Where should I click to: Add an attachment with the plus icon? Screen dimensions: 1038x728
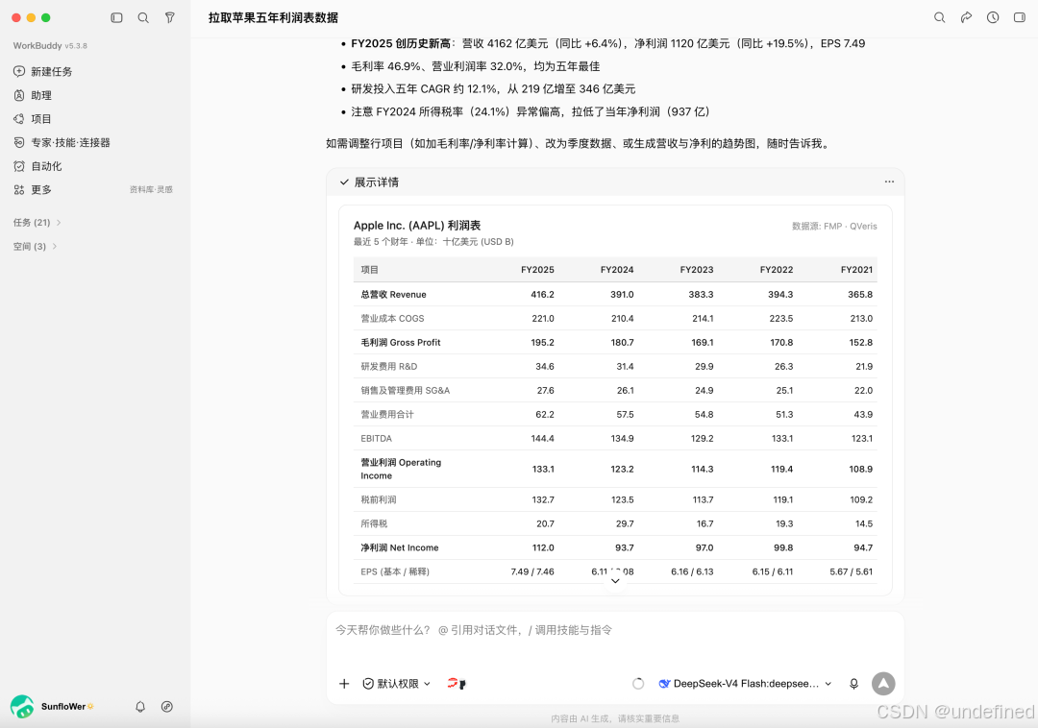tap(344, 684)
